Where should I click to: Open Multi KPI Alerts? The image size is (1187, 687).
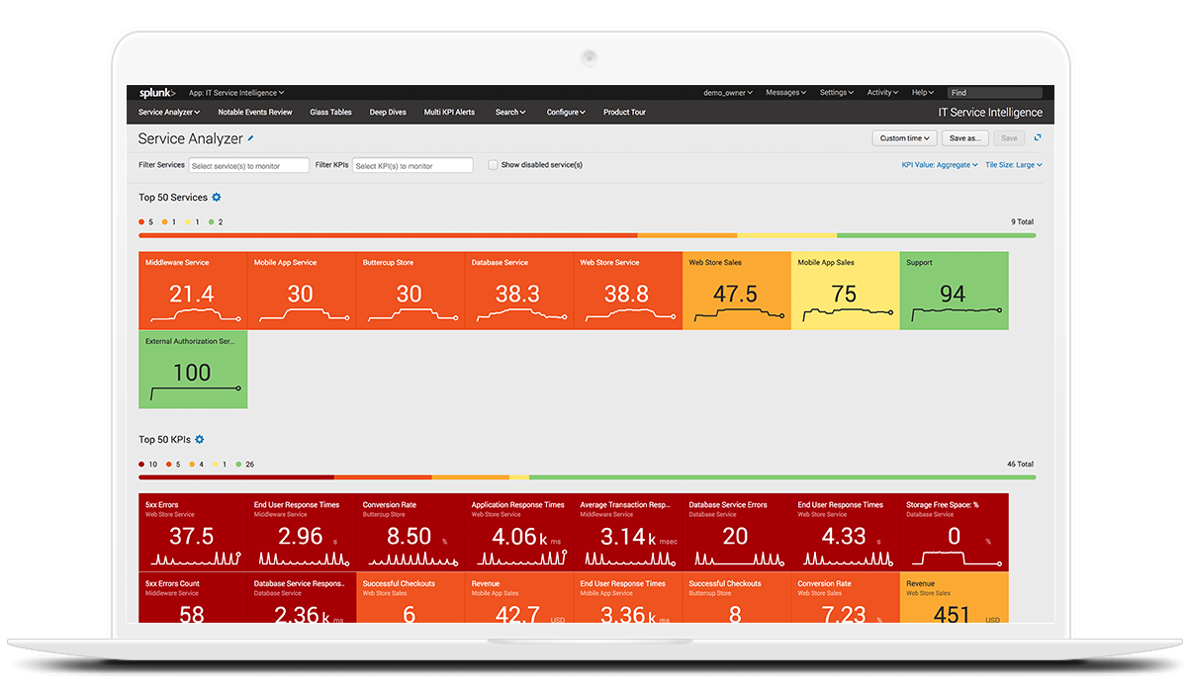coord(449,113)
